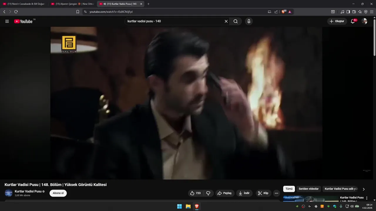Open the YouTube account avatar menu

coord(364,21)
